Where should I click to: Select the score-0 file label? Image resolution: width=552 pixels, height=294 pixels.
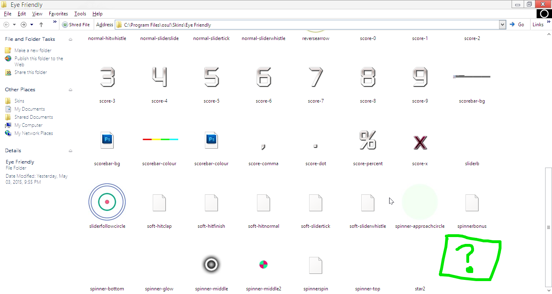pos(368,38)
